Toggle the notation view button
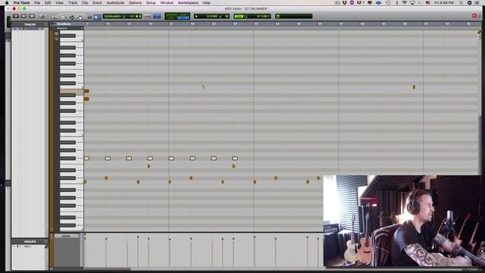The width and height of the screenshot is (485, 273). (42, 17)
